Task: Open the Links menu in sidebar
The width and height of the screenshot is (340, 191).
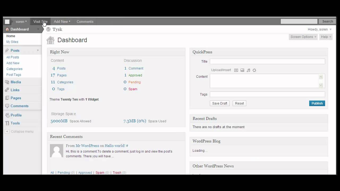Action: pos(15,90)
